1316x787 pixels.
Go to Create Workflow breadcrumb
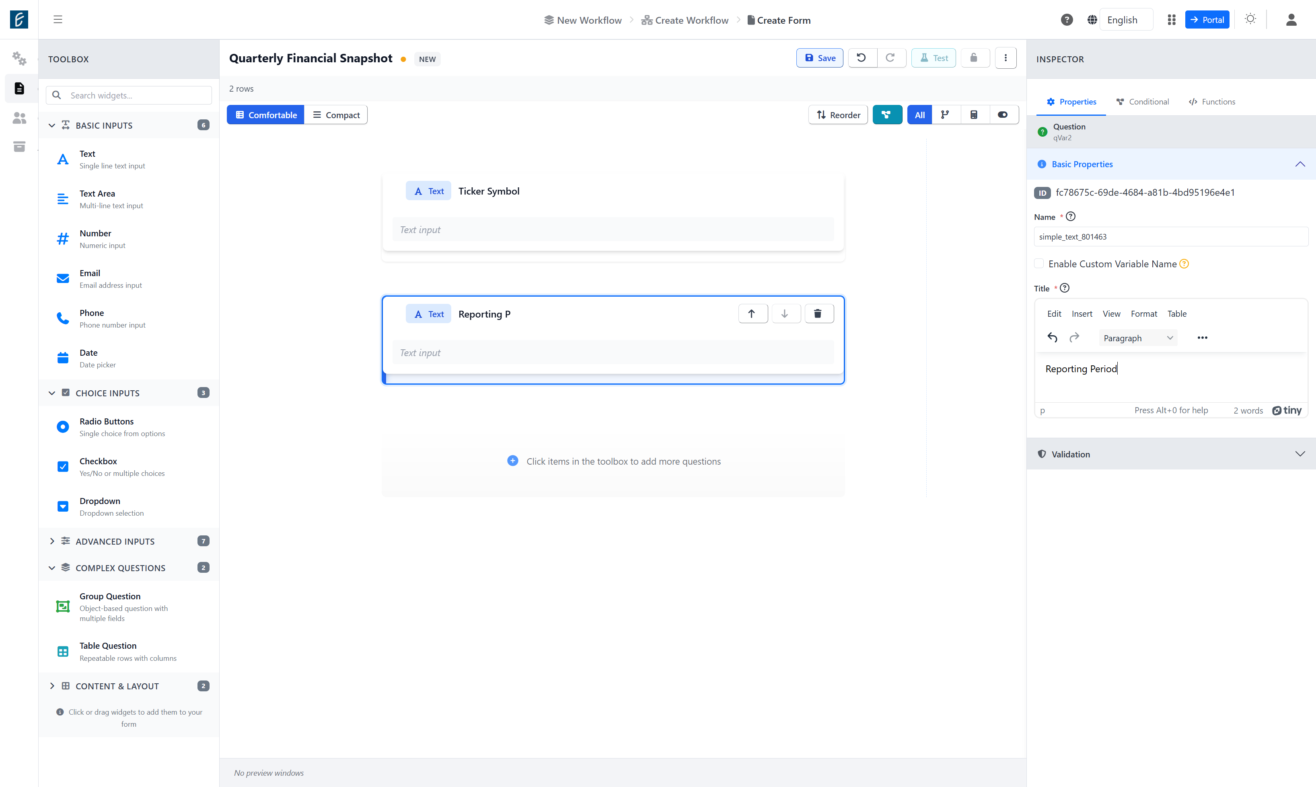(x=685, y=20)
